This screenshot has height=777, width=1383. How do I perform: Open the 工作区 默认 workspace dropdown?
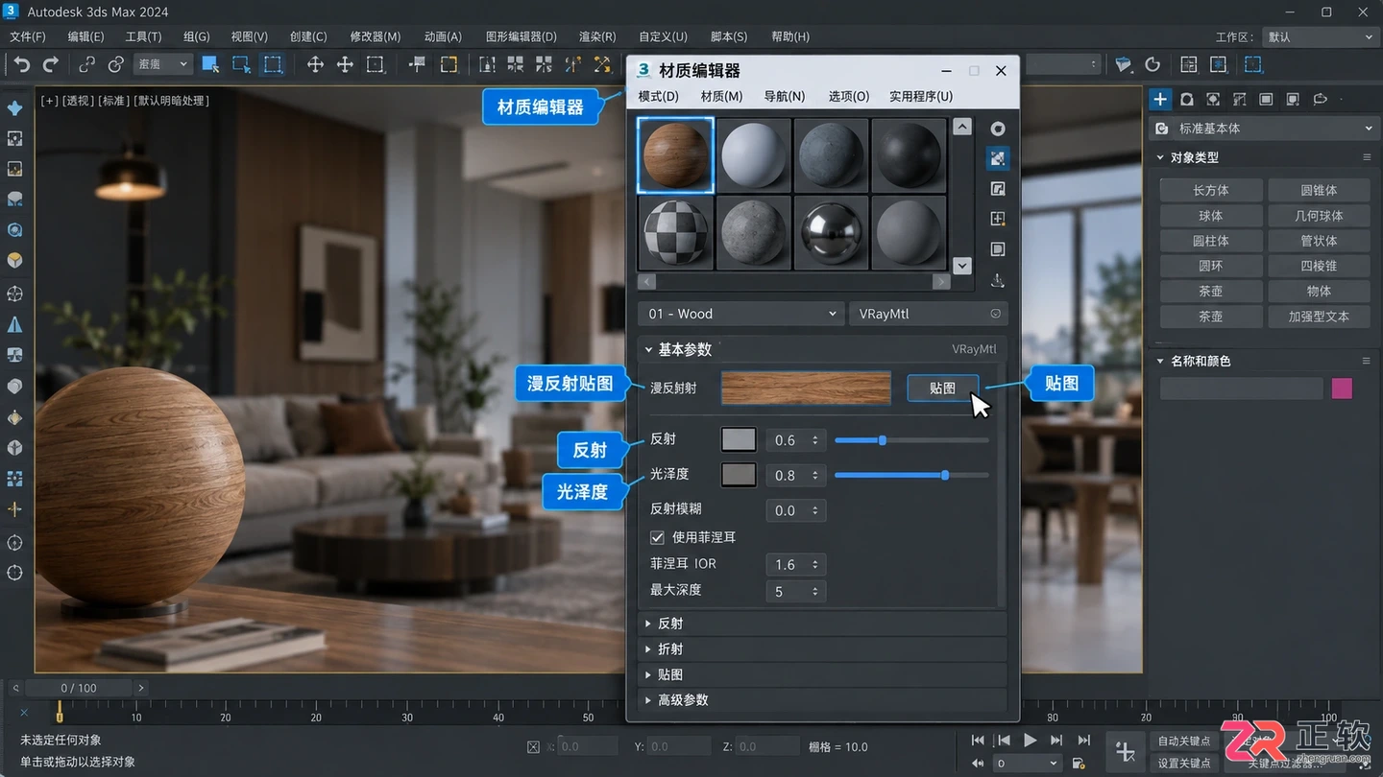1321,36
